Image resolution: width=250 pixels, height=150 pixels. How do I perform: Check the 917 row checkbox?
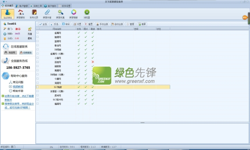pos(38,99)
